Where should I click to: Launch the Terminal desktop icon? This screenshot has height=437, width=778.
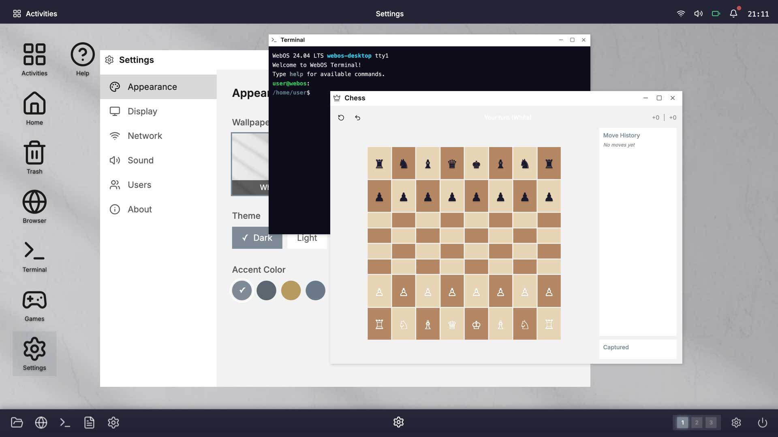pos(34,256)
